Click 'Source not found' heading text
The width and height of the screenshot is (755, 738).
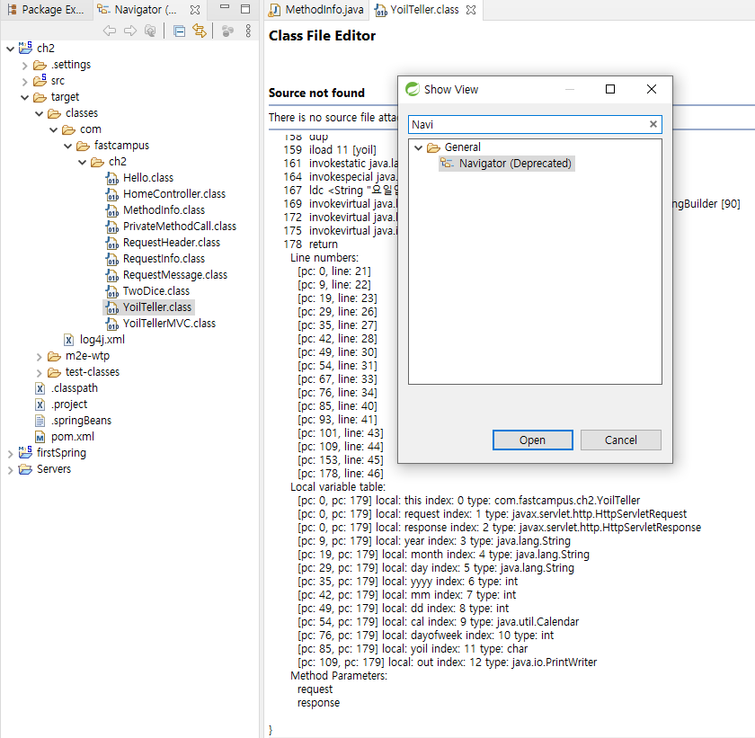316,93
